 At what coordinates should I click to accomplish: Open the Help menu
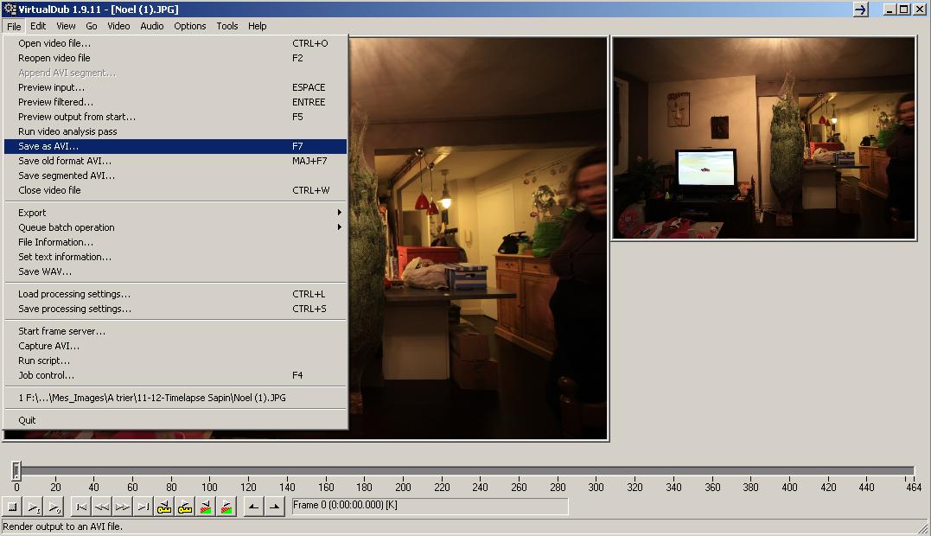click(257, 26)
